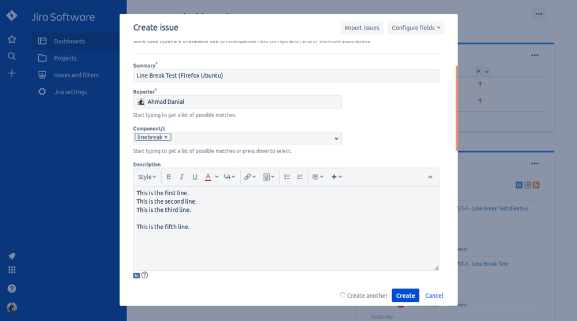Image resolution: width=577 pixels, height=321 pixels.
Task: Open the starred and recent star icon
Action: [12, 39]
